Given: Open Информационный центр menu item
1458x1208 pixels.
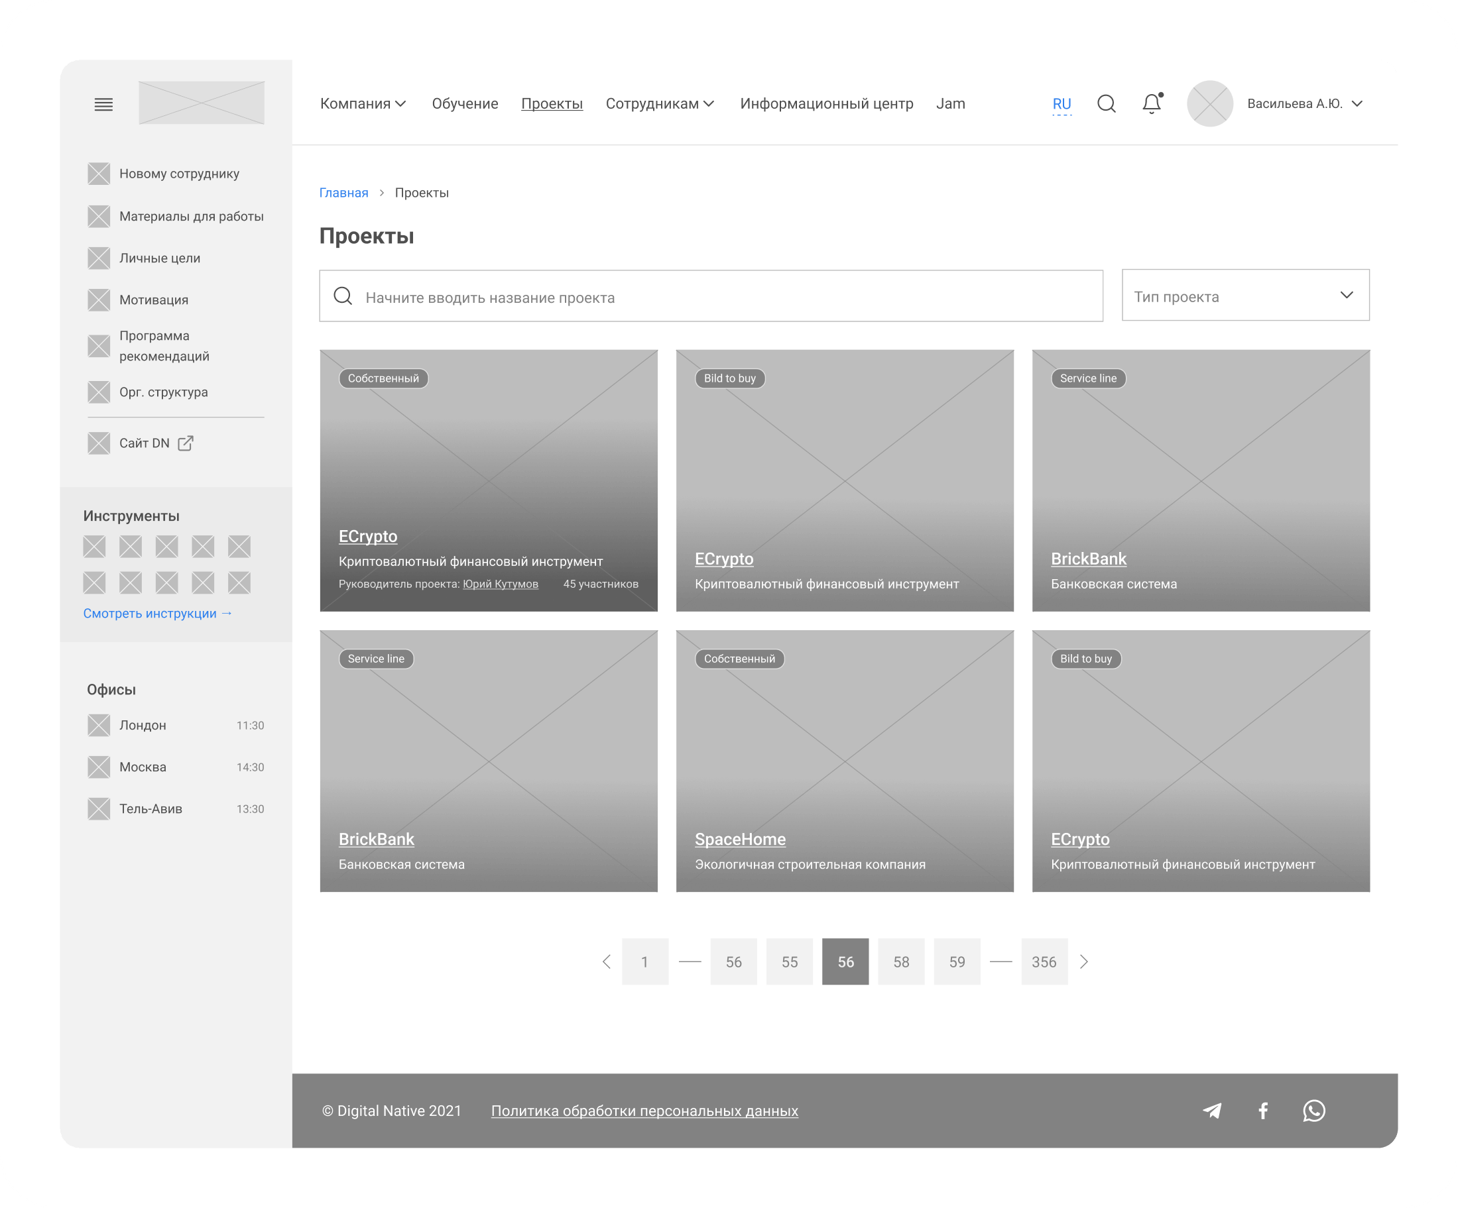Looking at the screenshot, I should coord(826,104).
